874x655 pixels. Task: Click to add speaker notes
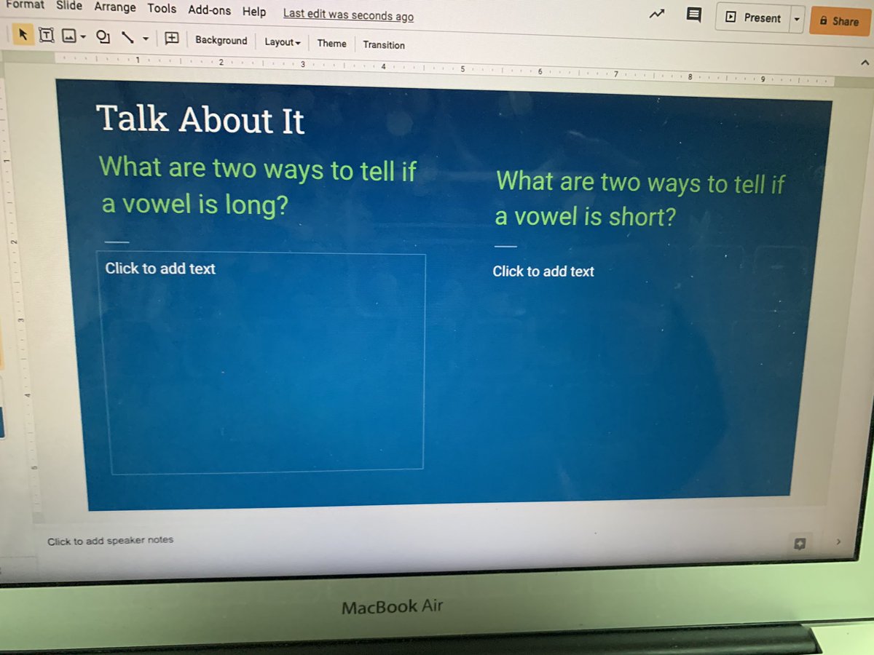(x=111, y=540)
